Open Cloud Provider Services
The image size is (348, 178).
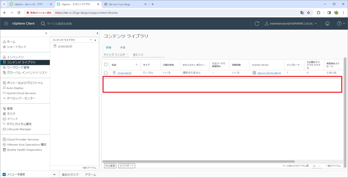point(23,140)
